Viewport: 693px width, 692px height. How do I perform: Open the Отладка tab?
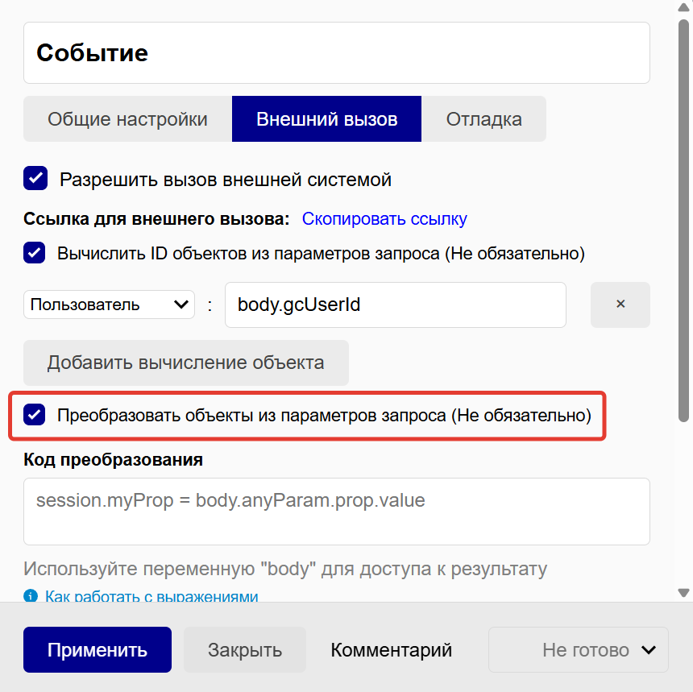[x=483, y=119]
